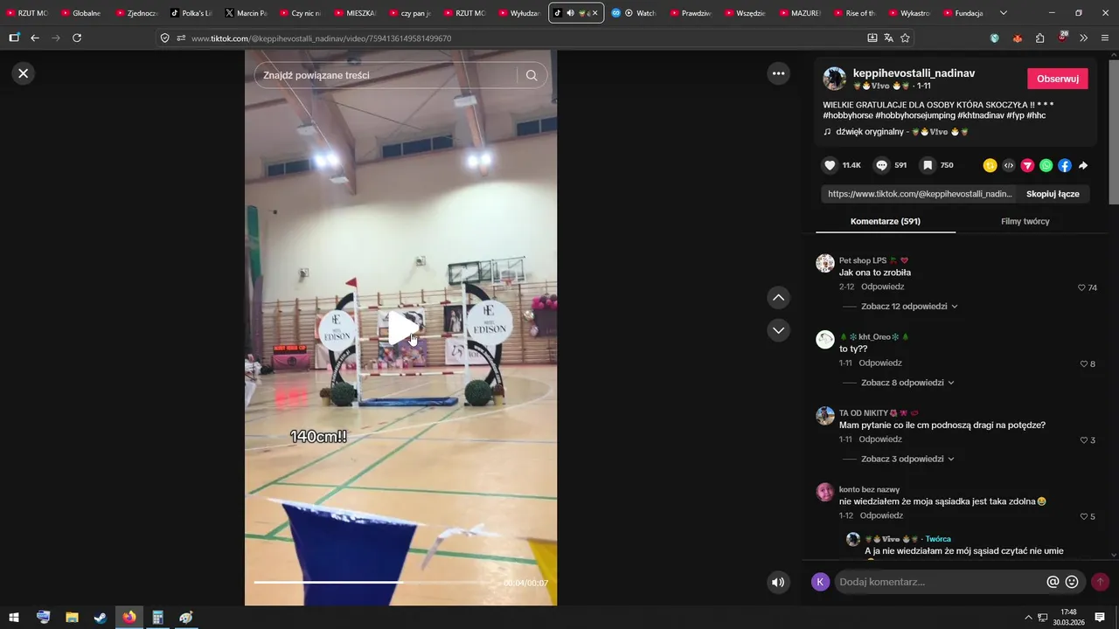Expand Zobacz 3 odpowiedzi replies
The width and height of the screenshot is (1119, 629).
point(907,459)
